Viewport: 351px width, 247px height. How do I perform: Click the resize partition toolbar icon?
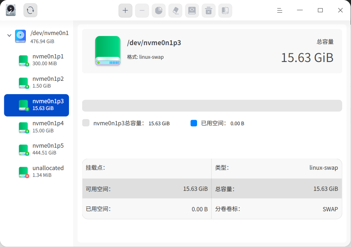point(225,10)
